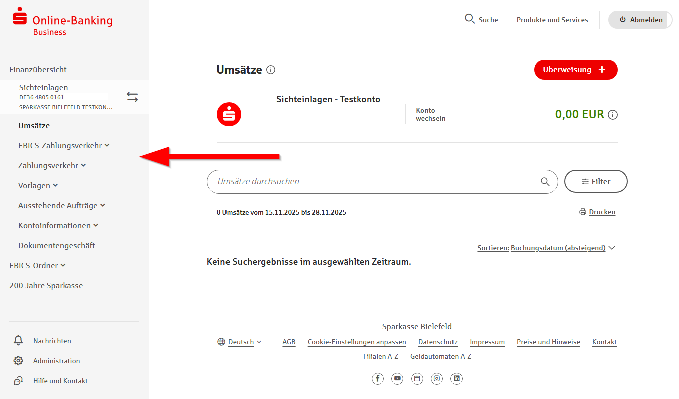Screen dimensions: 679x399
Task: Open the Deutsch language dropdown
Action: tap(240, 342)
